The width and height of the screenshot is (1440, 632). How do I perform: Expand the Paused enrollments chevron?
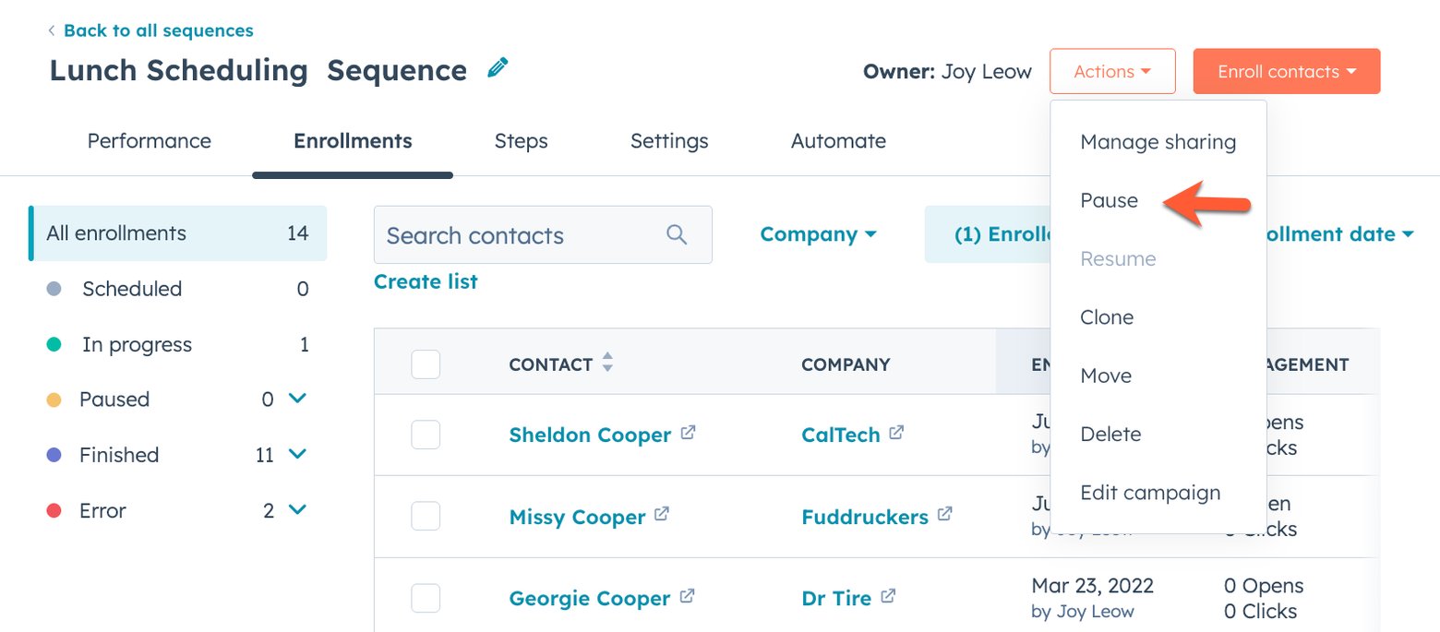pyautogui.click(x=296, y=399)
